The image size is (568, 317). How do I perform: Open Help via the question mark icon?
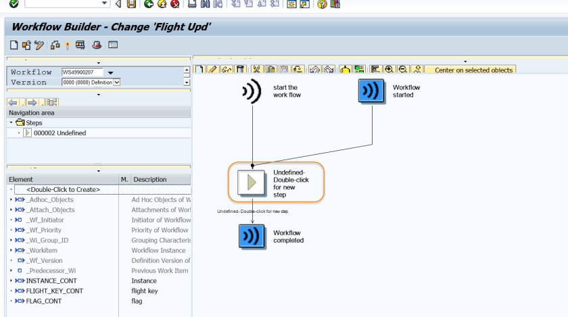322,4
